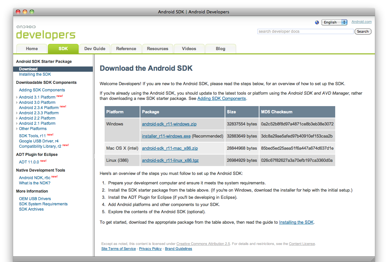Download android-sdk_r11-linux_x86.tgz
The image size is (388, 262).
[x=170, y=160]
